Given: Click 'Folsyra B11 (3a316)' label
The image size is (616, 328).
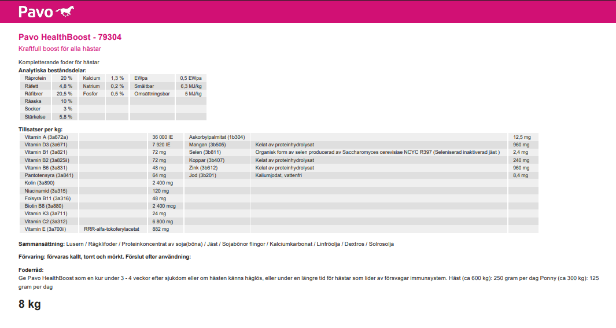Looking at the screenshot, I should pyautogui.click(x=47, y=198).
